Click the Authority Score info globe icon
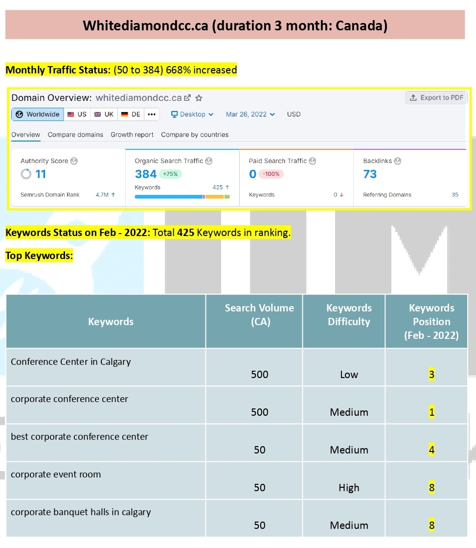This screenshot has height=548, width=476. [x=74, y=161]
